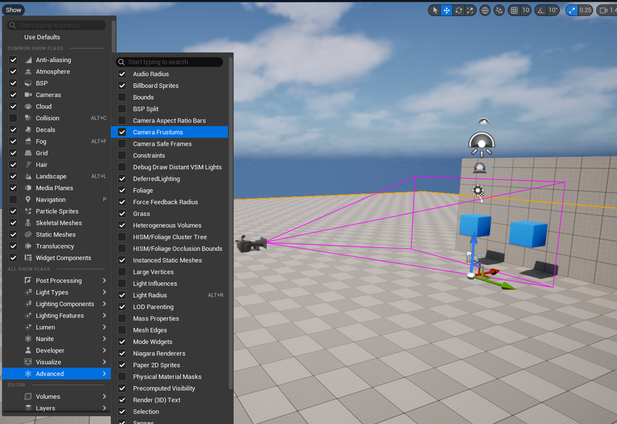Choose the Translate (move) transform tool

(x=446, y=10)
